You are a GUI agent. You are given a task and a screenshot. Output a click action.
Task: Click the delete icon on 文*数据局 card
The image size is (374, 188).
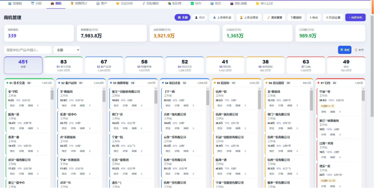click(90, 106)
